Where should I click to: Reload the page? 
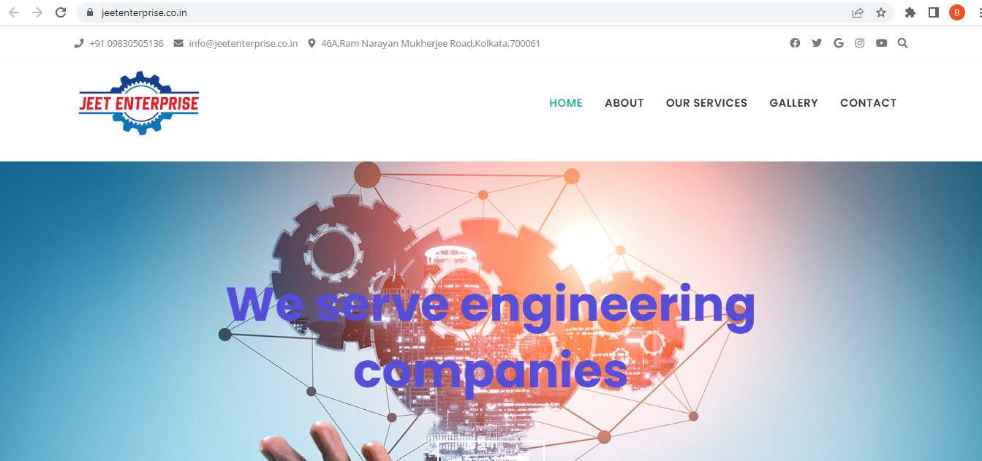[61, 12]
